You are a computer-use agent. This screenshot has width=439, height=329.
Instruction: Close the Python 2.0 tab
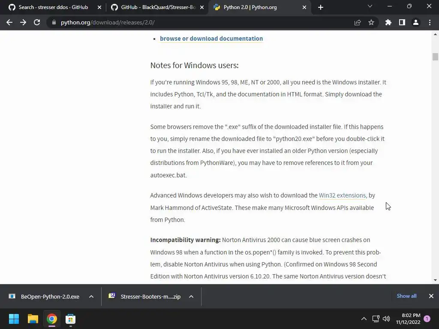tap(304, 7)
